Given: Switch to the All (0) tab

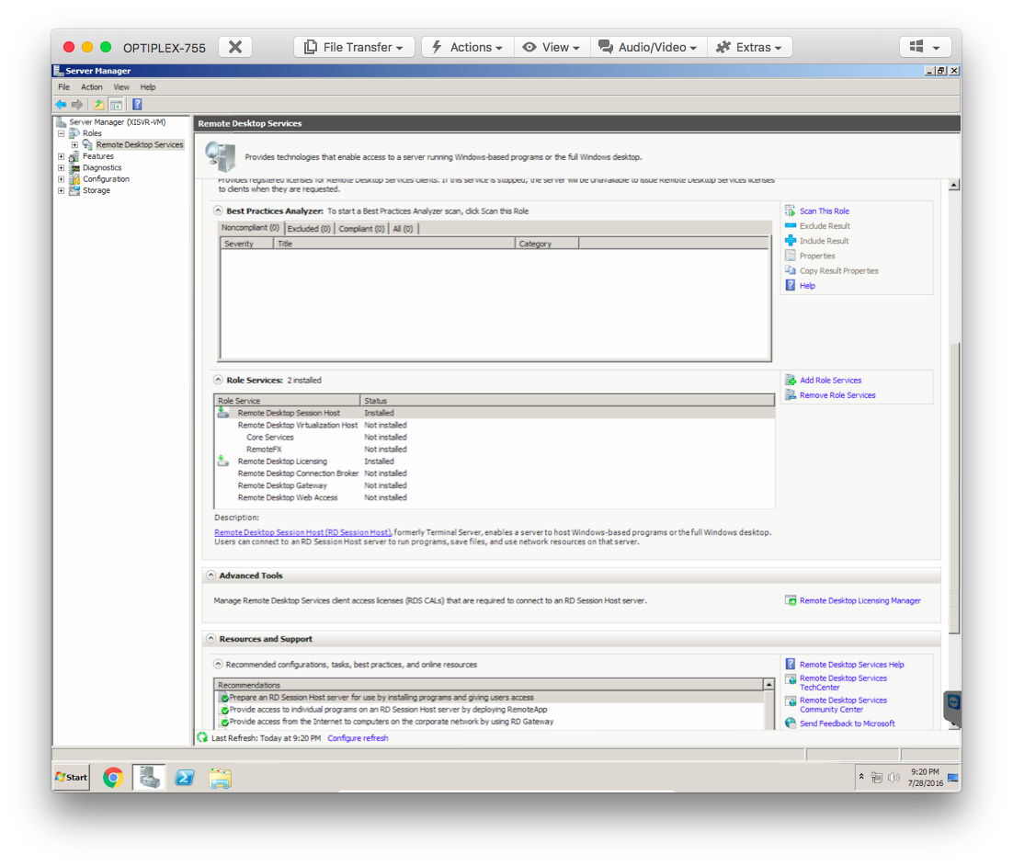Looking at the screenshot, I should (404, 229).
